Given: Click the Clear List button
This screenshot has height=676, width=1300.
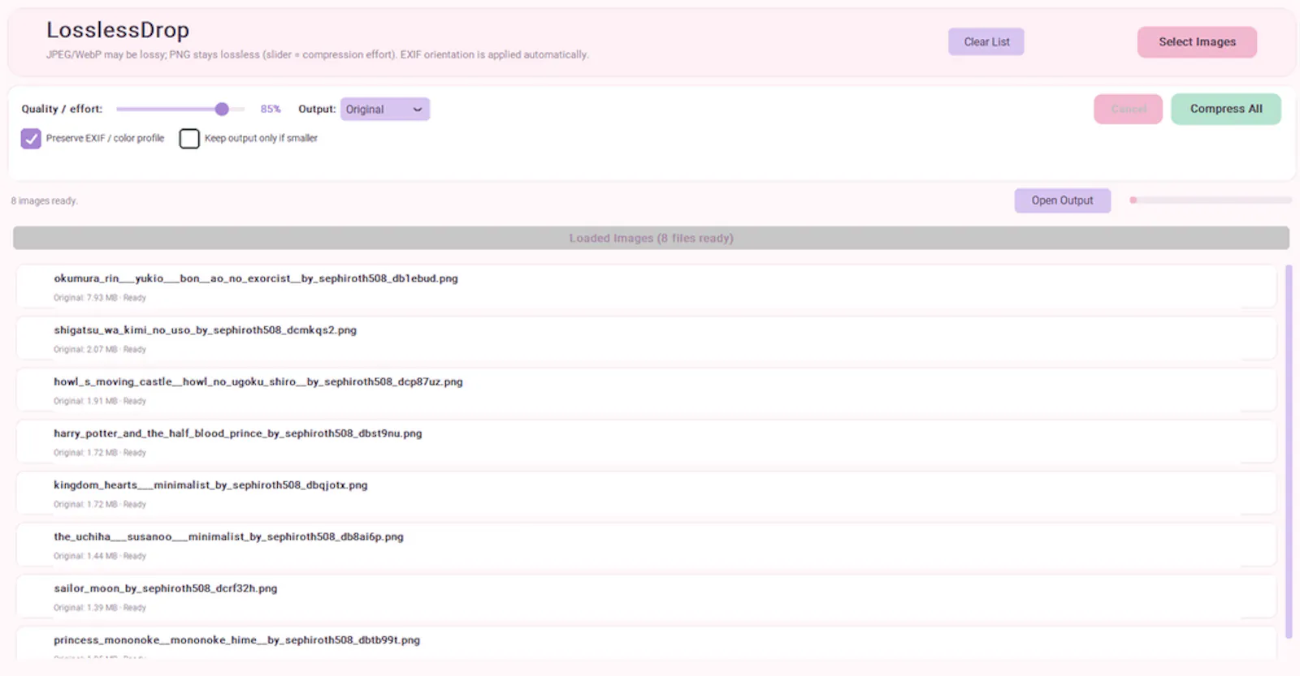Looking at the screenshot, I should tap(986, 41).
